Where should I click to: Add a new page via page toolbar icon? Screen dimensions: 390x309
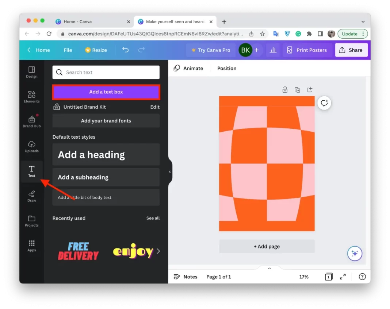[310, 90]
